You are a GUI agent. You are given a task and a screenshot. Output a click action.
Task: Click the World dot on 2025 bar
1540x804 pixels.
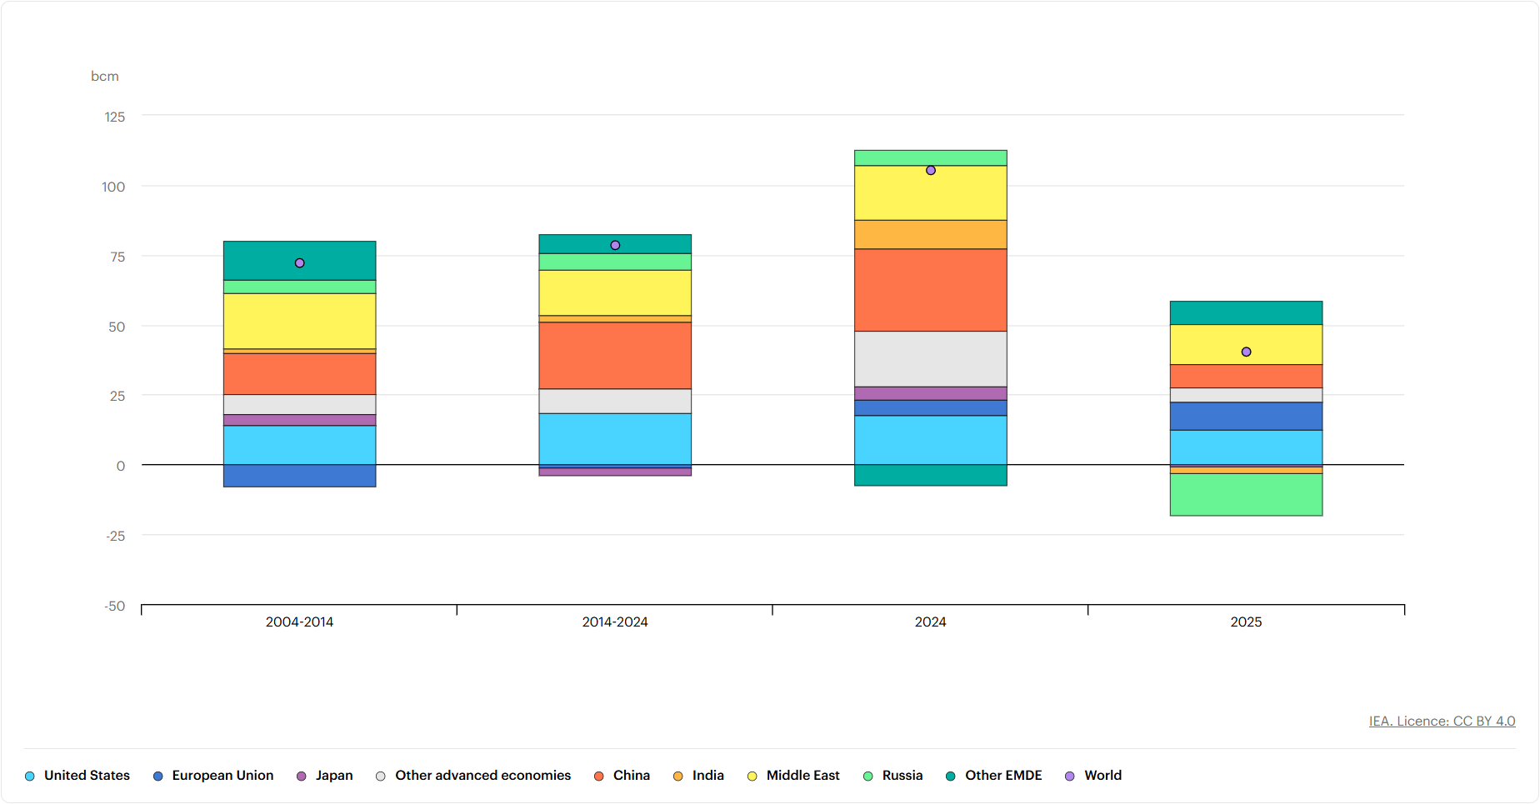click(x=1246, y=352)
